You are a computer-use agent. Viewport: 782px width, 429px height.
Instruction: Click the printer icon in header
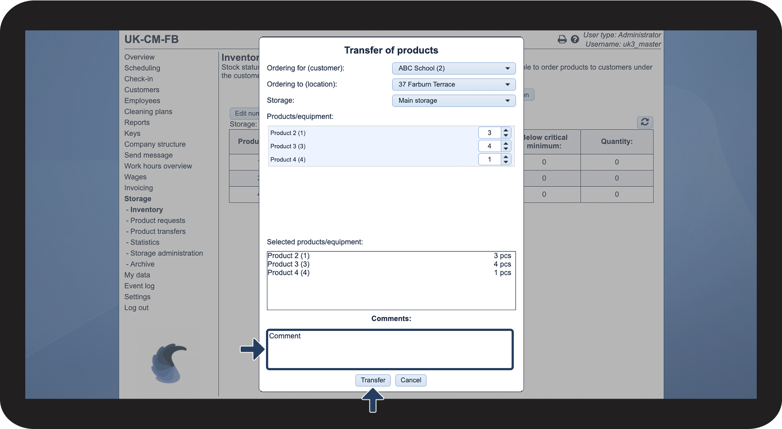(x=562, y=39)
